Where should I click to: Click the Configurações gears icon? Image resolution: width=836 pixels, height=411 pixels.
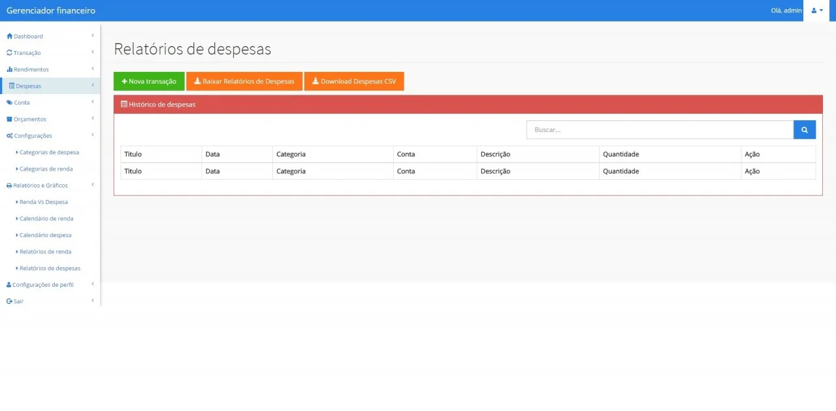point(9,136)
